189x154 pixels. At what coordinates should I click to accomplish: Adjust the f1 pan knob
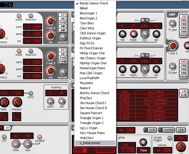coord(173,24)
